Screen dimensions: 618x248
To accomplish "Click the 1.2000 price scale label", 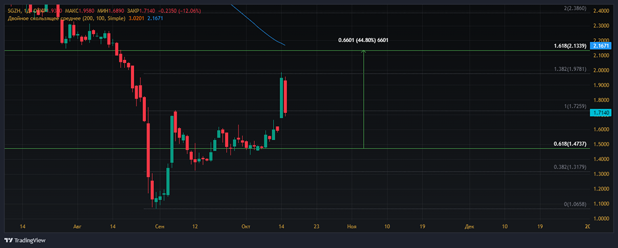I will (602, 189).
